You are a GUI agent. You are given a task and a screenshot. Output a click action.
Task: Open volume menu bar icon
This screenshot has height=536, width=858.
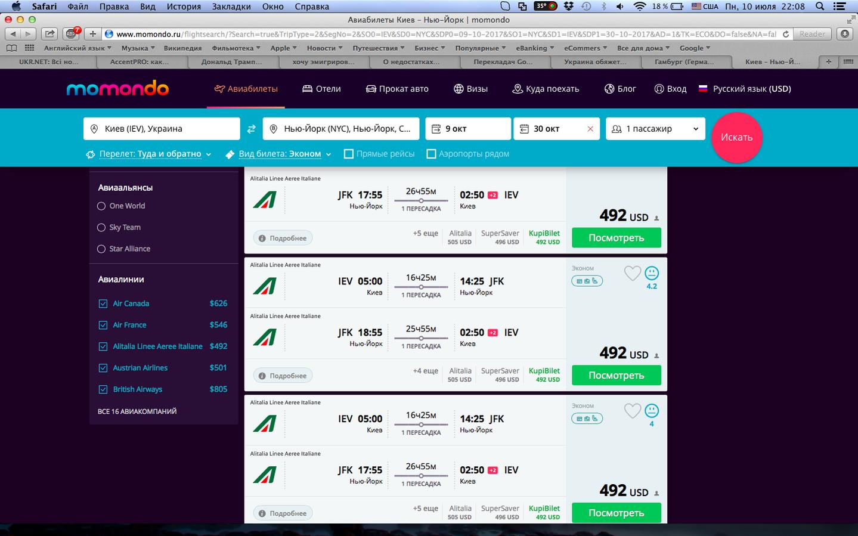point(620,7)
